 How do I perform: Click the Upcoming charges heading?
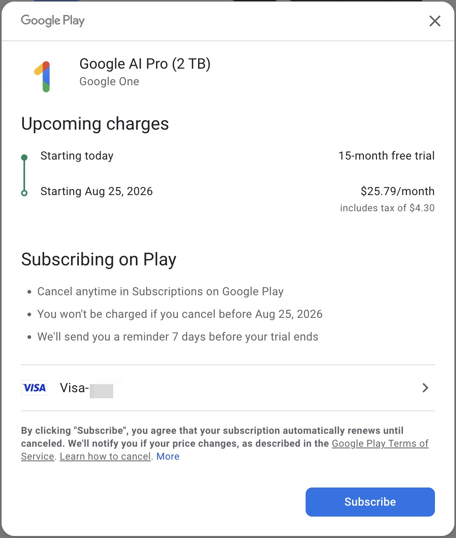[95, 124]
